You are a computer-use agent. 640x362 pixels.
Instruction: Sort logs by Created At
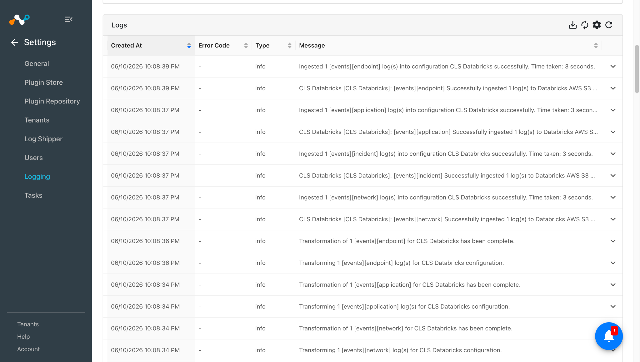point(189,46)
